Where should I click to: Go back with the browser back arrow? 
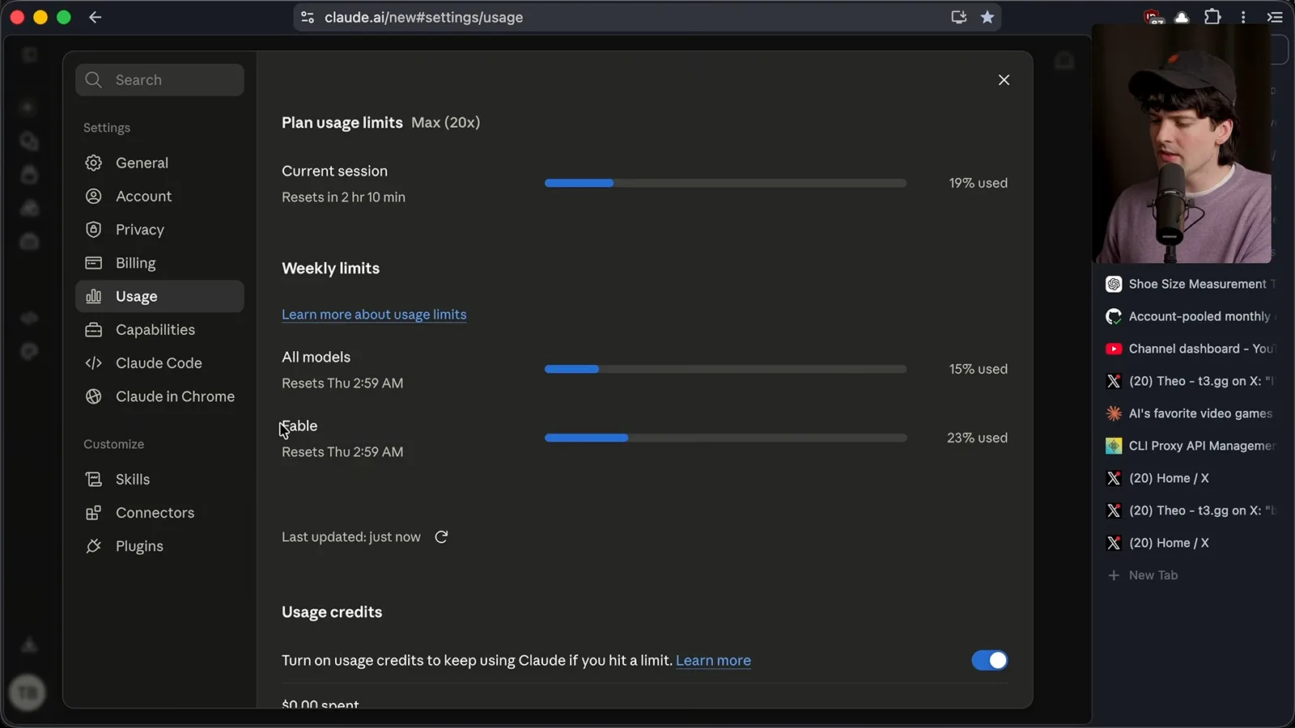tap(95, 17)
